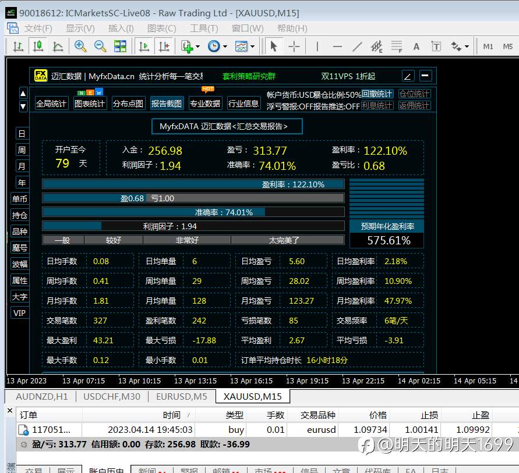Toggle the 返佣统计 button
Image resolution: width=519 pixels, height=473 pixels.
[x=414, y=105]
